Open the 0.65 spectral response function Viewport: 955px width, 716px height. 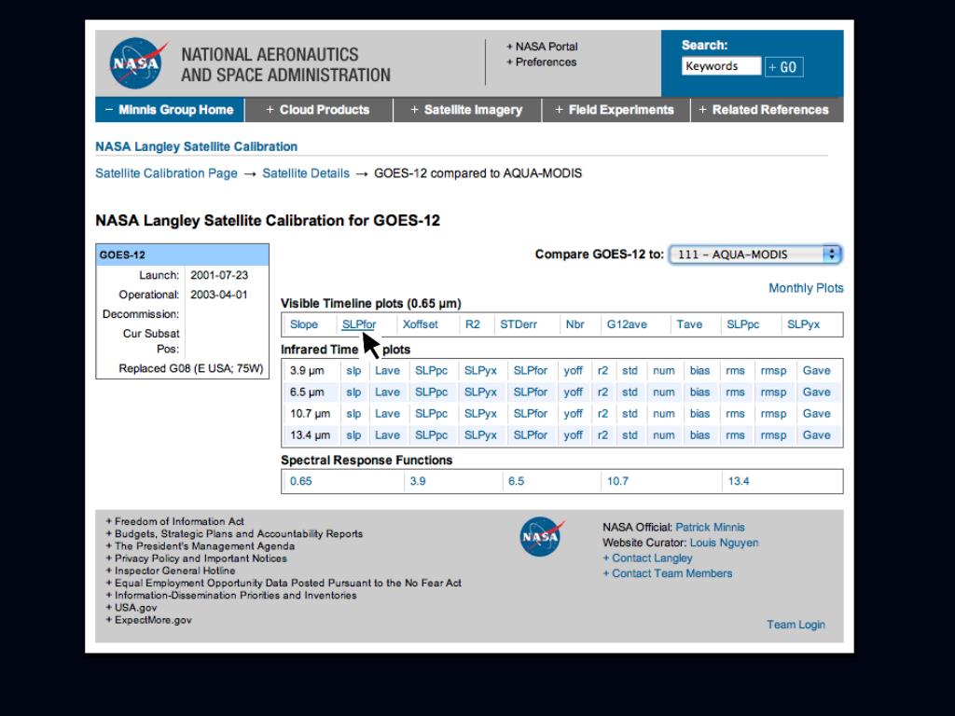(301, 481)
